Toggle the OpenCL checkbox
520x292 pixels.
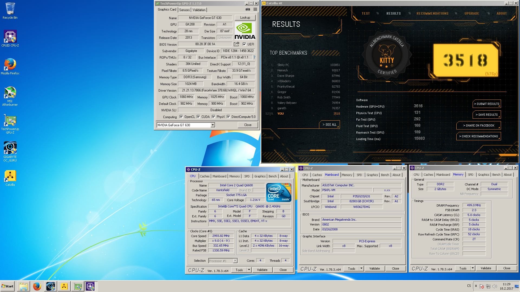(181, 117)
